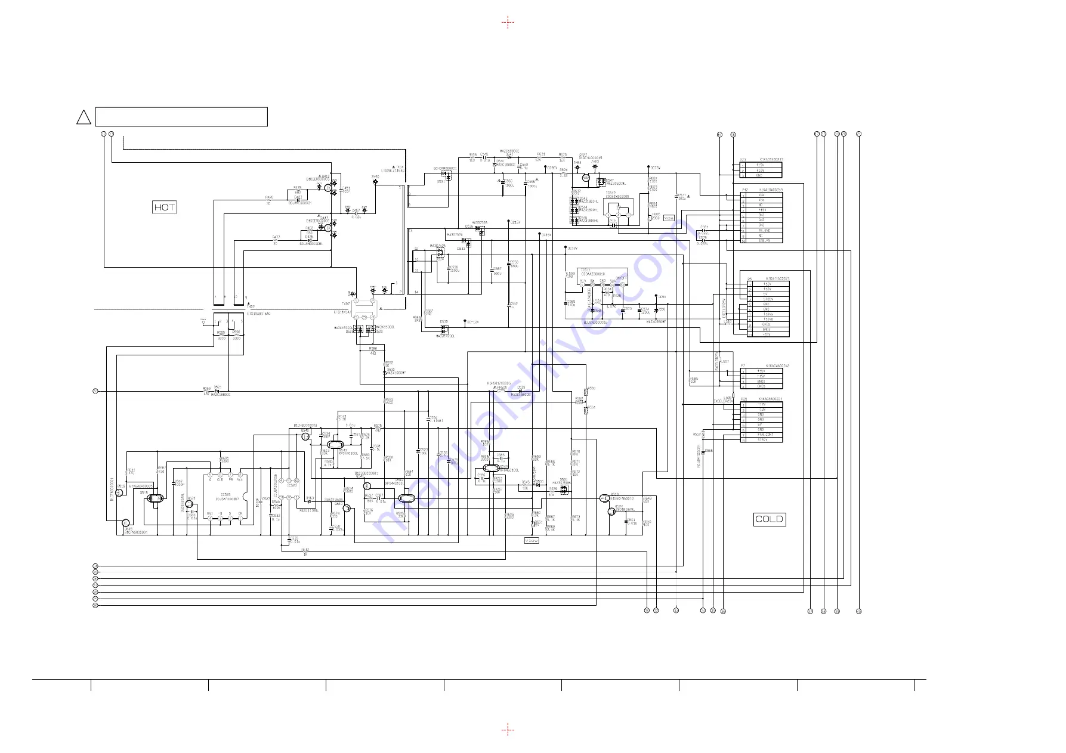Click the P23 connector pin table
Viewport: 1066px width, 753px height.
(761, 171)
